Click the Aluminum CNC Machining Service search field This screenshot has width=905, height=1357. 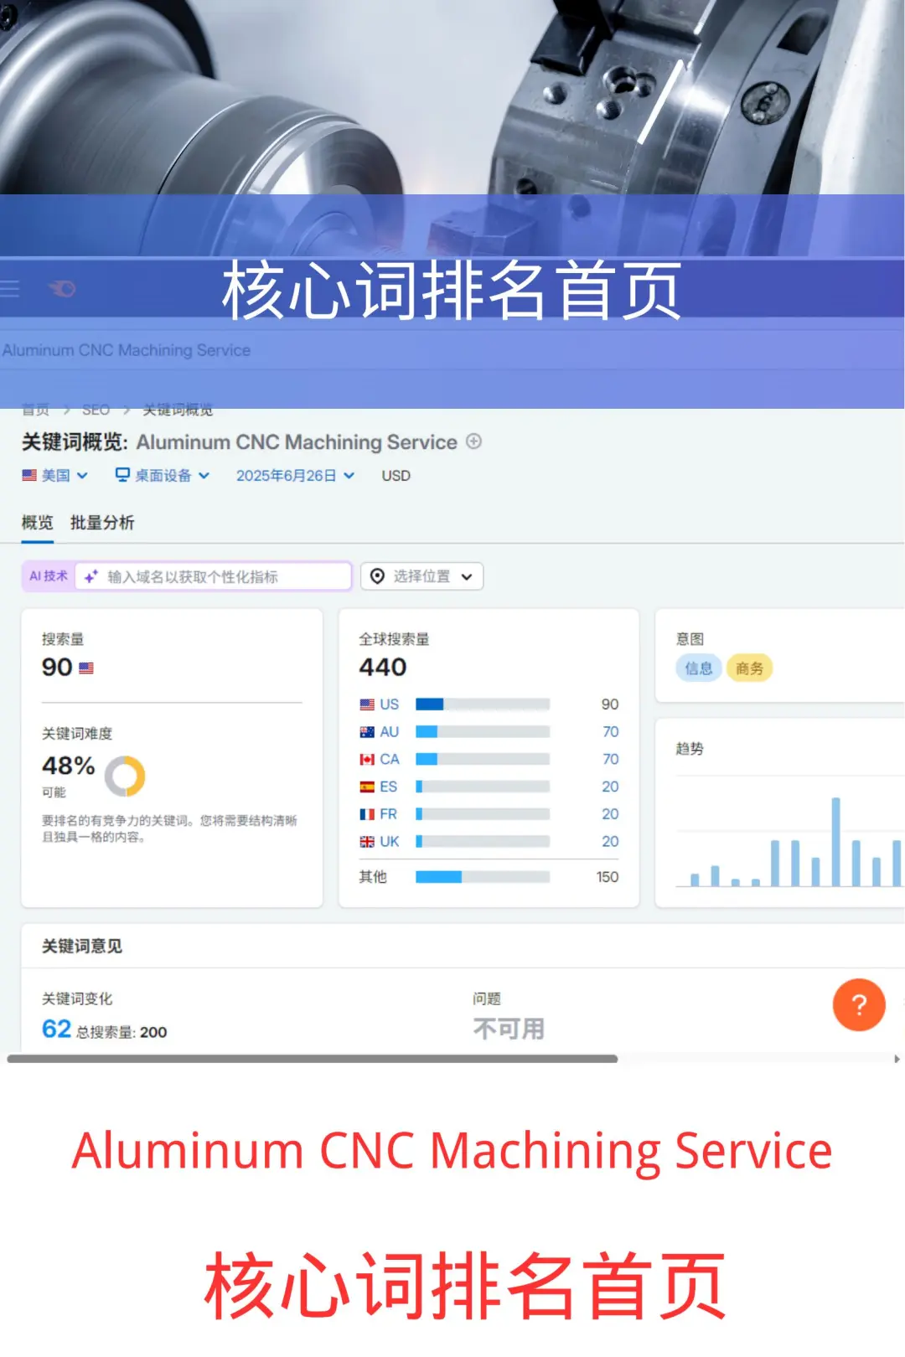click(x=452, y=350)
